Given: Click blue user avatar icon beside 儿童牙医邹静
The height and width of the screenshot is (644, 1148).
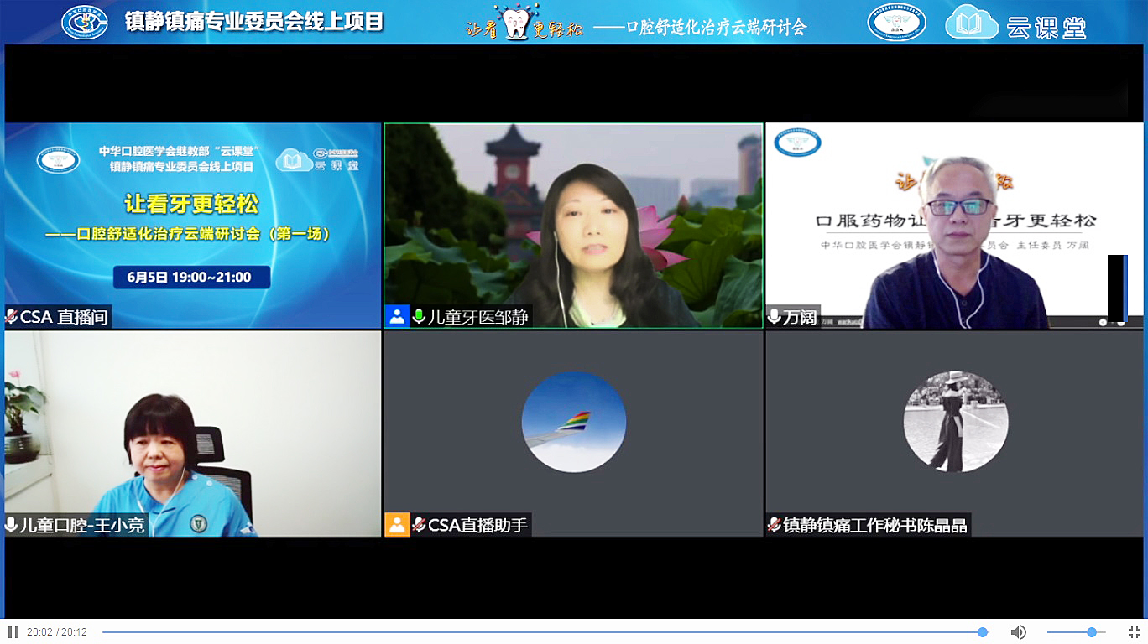Looking at the screenshot, I should tap(397, 316).
